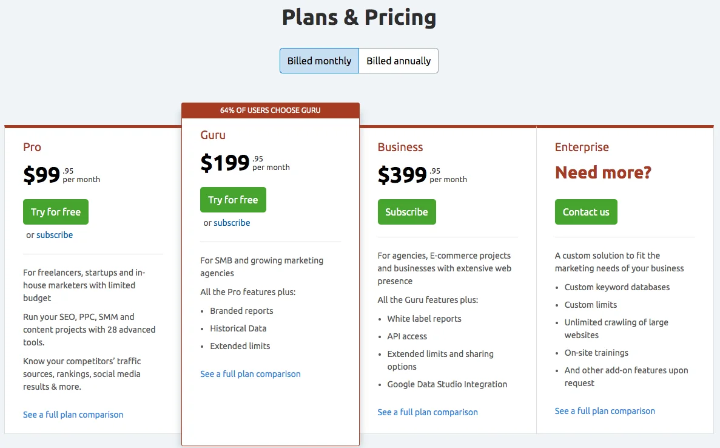The width and height of the screenshot is (720, 448).
Task: Select the Enterprise plan title
Action: (582, 147)
